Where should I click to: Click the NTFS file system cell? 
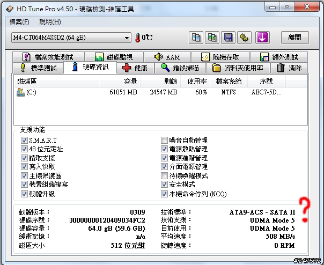[229, 92]
